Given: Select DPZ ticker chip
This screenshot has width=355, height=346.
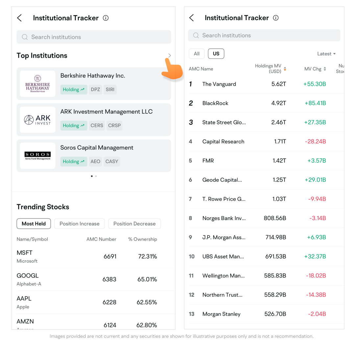Looking at the screenshot, I should click(x=95, y=89).
